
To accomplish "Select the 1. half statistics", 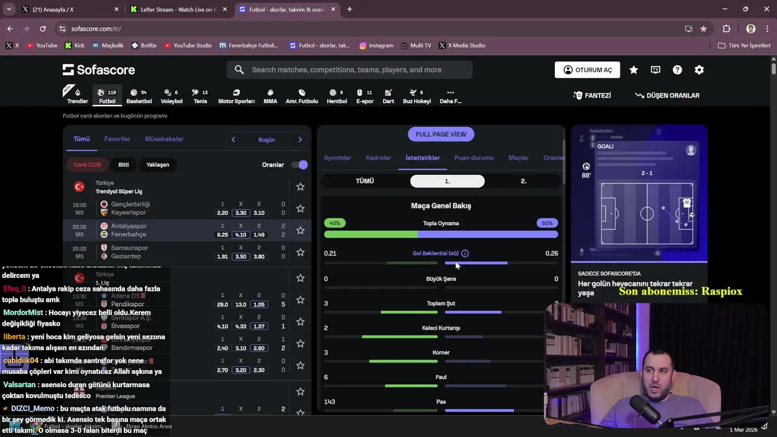I will [x=447, y=181].
